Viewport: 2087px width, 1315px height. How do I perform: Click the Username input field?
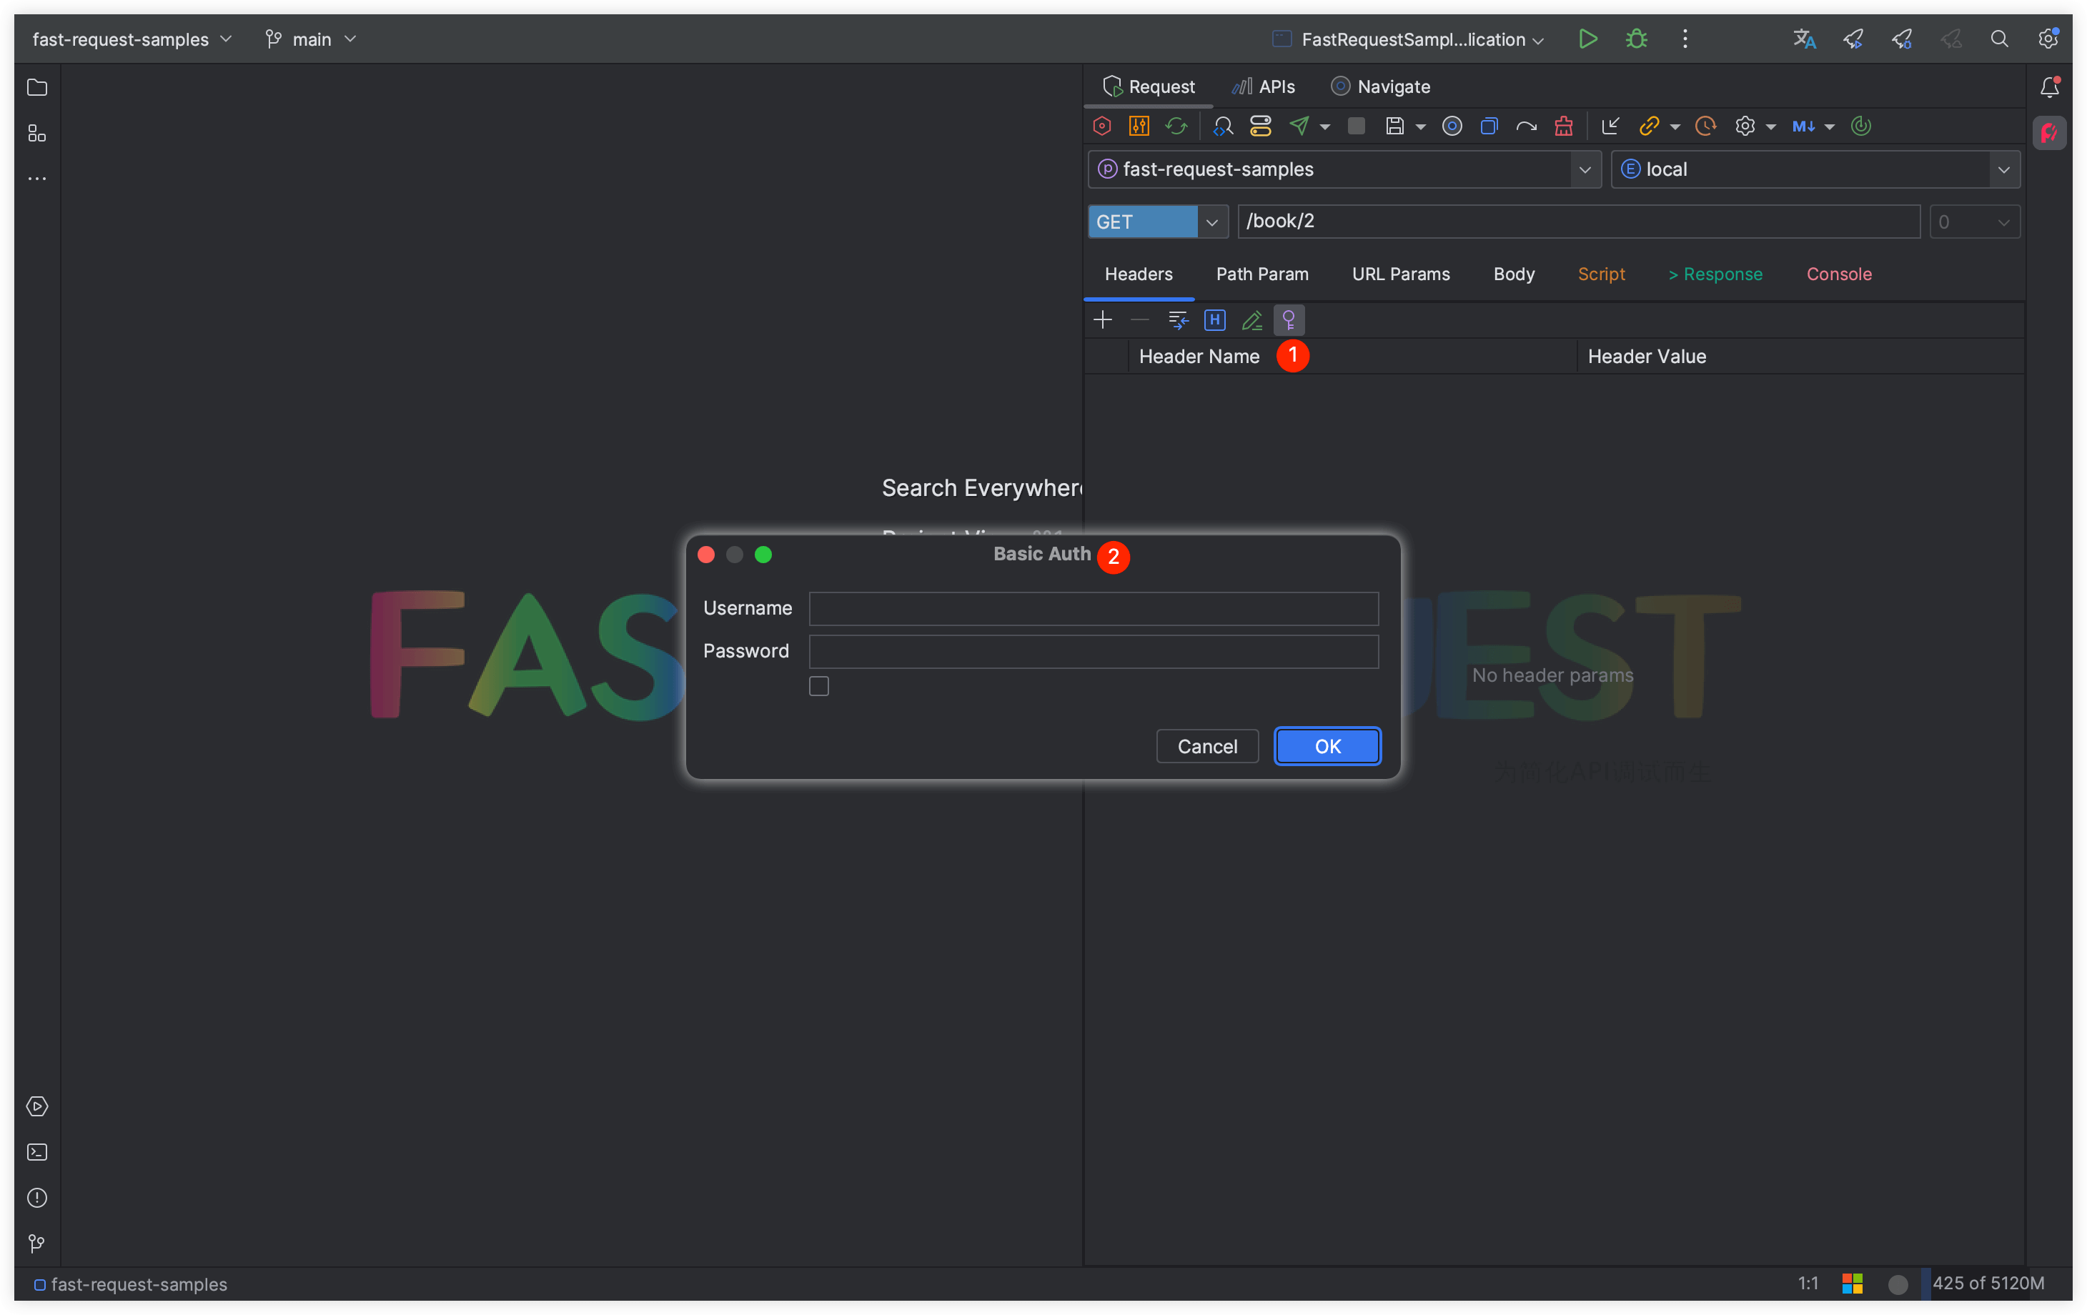pyautogui.click(x=1093, y=608)
